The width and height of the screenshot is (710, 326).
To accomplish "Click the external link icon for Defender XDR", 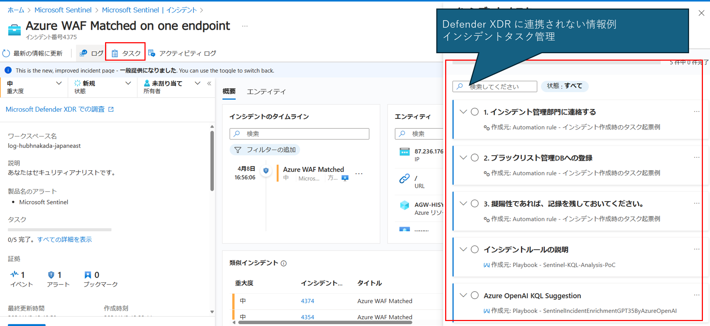I will coord(111,109).
